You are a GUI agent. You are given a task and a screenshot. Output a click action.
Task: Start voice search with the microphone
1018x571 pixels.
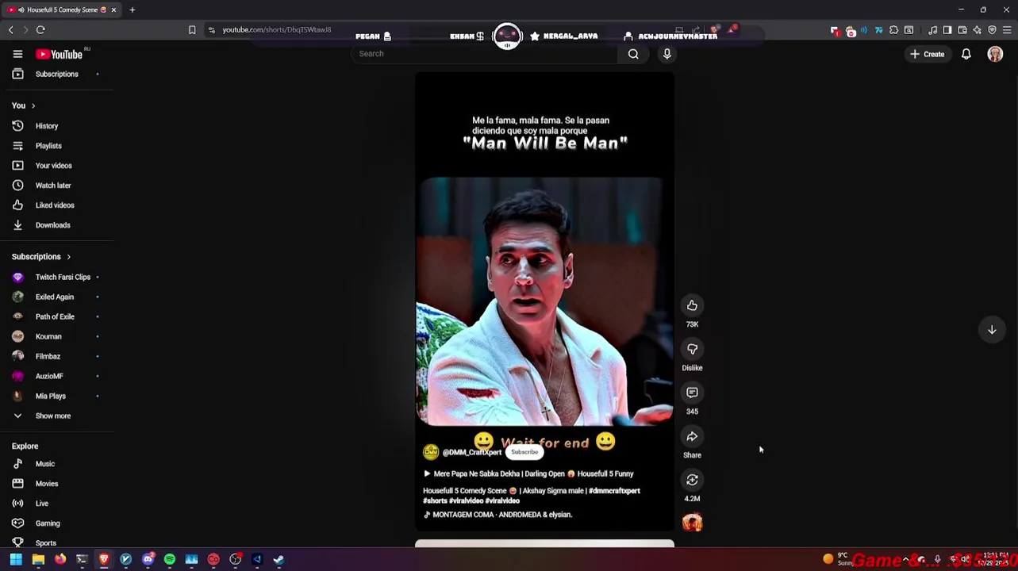pyautogui.click(x=667, y=54)
